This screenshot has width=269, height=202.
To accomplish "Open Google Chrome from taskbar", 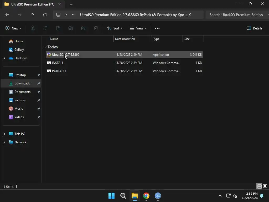I will tap(146, 196).
